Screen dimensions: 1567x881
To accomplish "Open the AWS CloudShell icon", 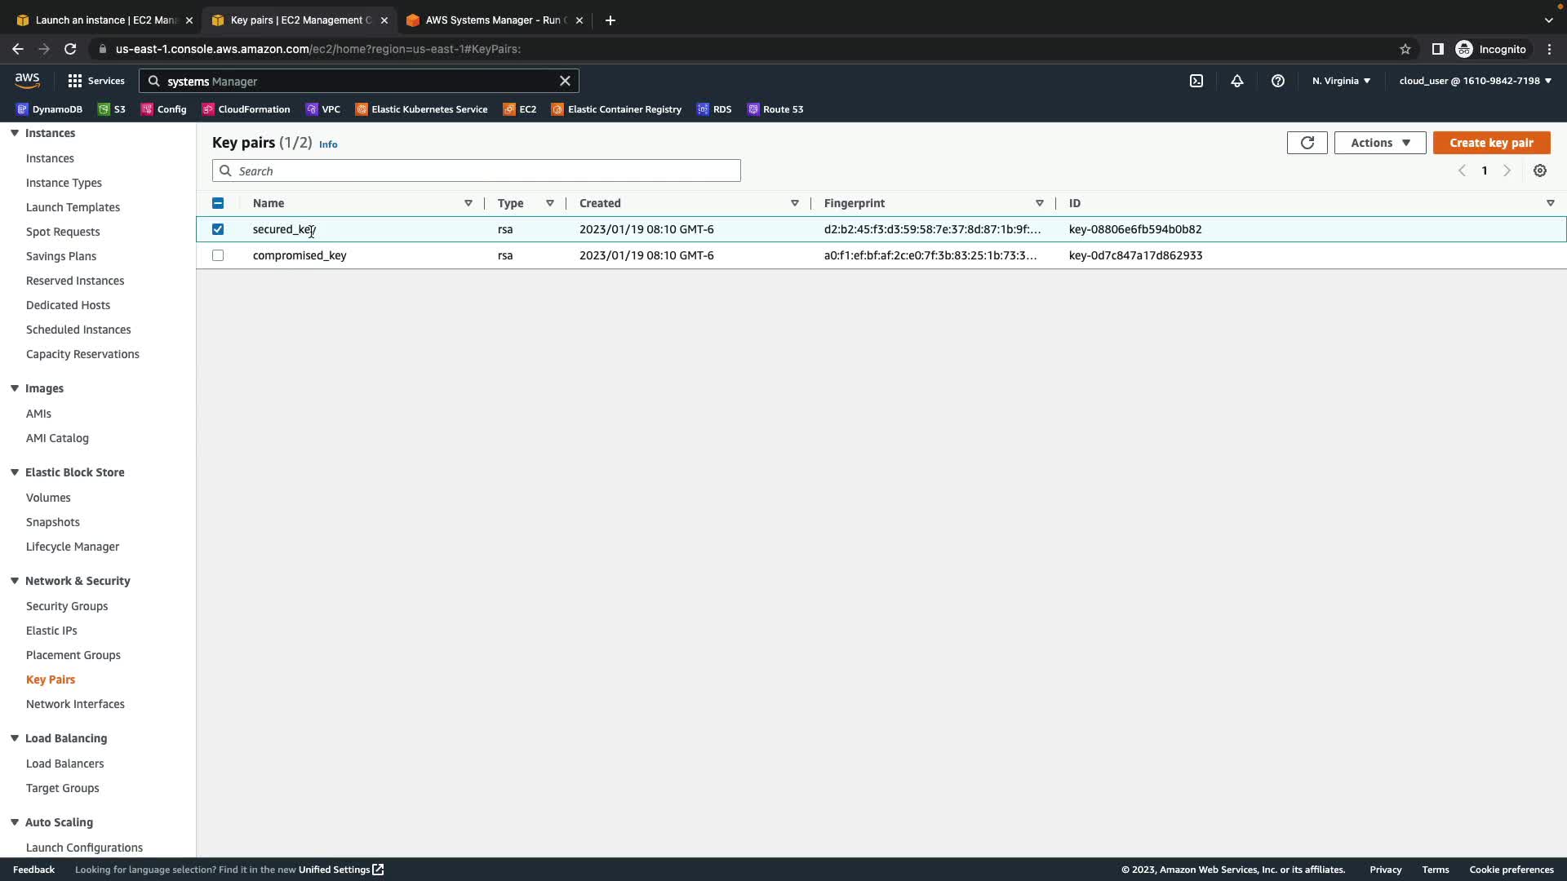I will point(1196,81).
